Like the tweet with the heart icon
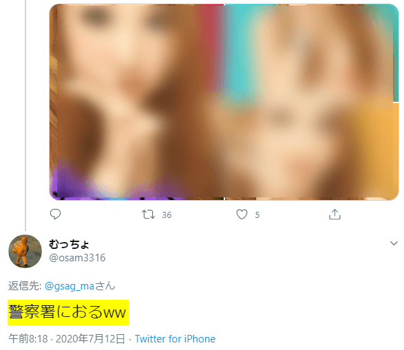The height and width of the screenshot is (350, 404). 242,215
